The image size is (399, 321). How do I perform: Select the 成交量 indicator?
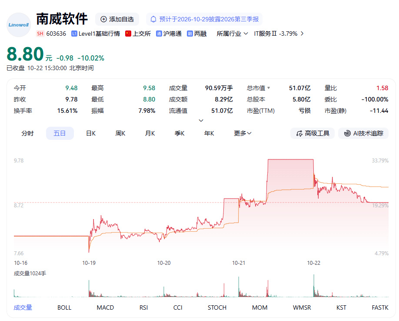tap(23, 307)
